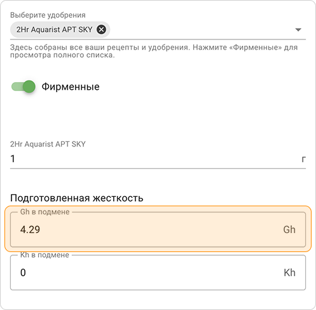The height and width of the screenshot is (310, 316).
Task: Open the Выберите удобрения select field
Action: click(x=158, y=30)
